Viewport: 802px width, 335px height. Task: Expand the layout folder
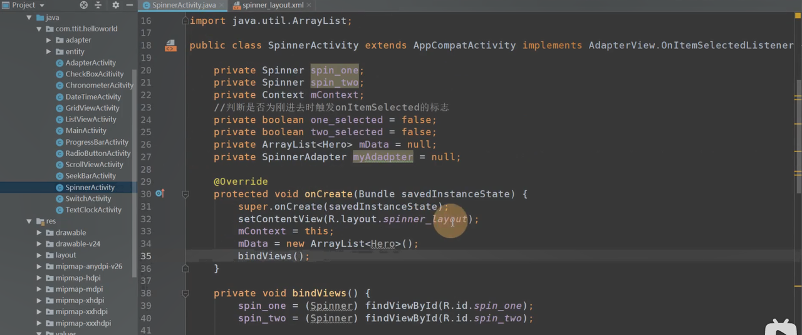[39, 255]
